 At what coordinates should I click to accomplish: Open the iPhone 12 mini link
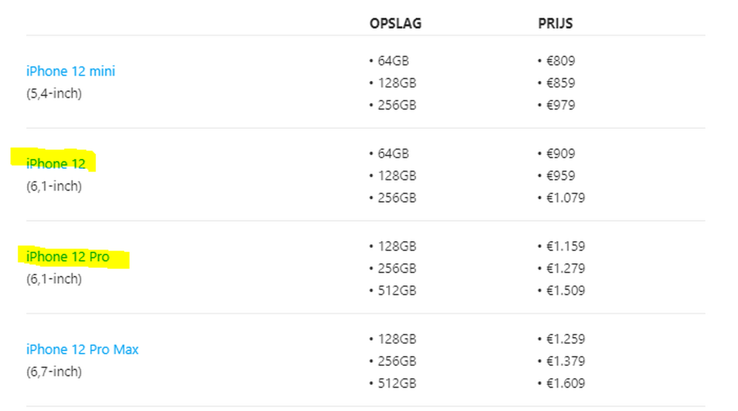[70, 71]
